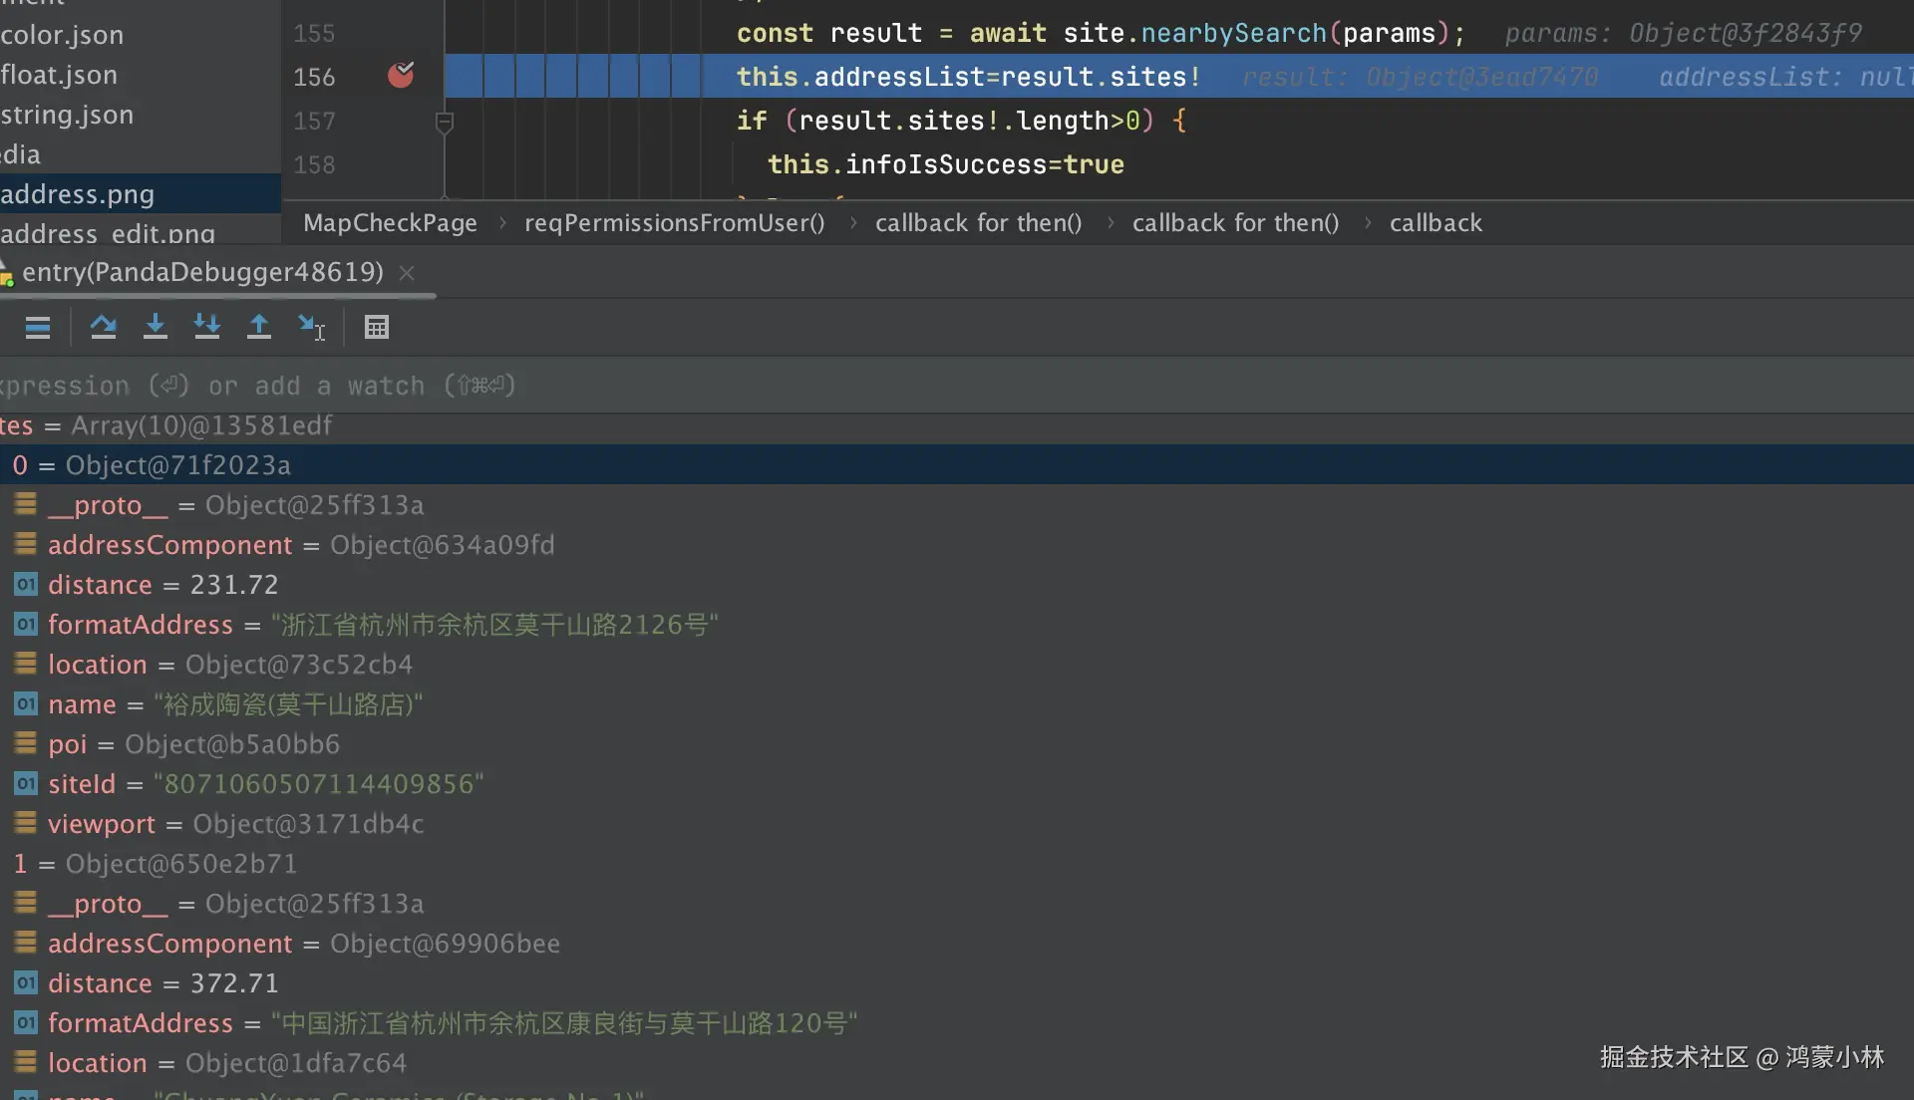Viewport: 1914px width, 1100px height.
Task: Click the Step Over debugger icon
Action: pos(103,327)
